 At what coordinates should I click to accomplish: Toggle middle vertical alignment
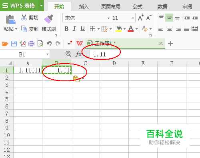(169, 18)
